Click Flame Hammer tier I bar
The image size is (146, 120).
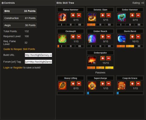(x=62, y=25)
